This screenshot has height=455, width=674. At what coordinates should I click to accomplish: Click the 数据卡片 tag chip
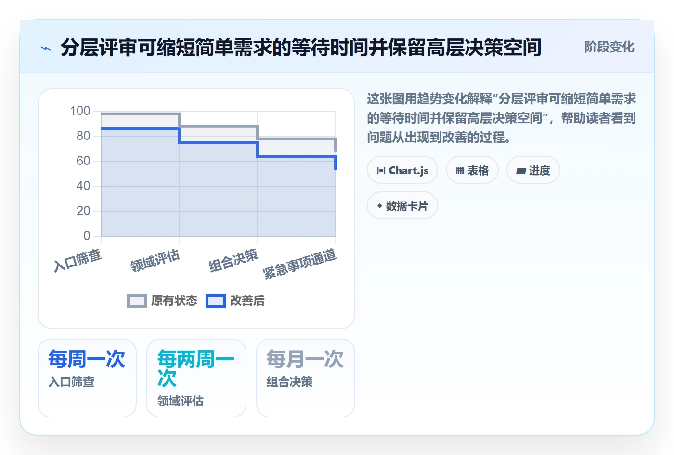pyautogui.click(x=402, y=206)
